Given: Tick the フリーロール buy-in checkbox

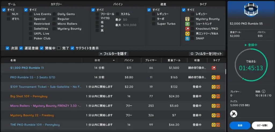Looking at the screenshot, I should point(97,14).
